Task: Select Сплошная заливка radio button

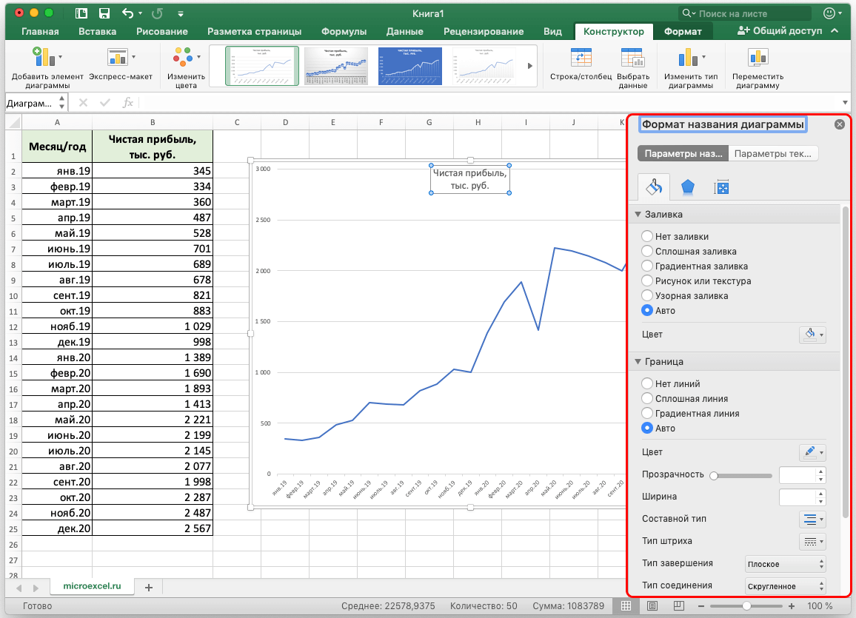Action: point(647,251)
